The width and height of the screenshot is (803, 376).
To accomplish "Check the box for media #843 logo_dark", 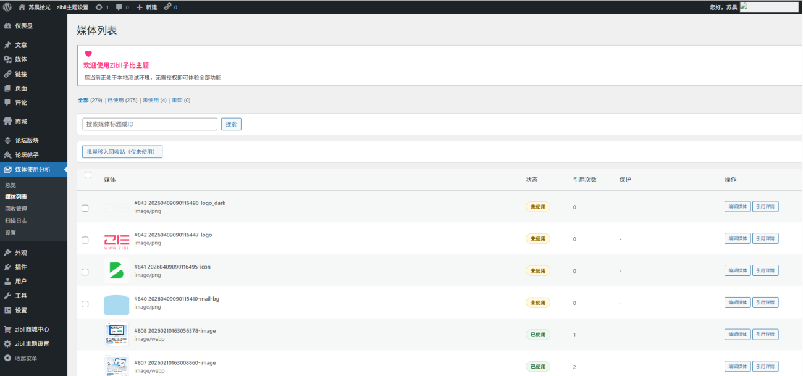I will point(85,208).
